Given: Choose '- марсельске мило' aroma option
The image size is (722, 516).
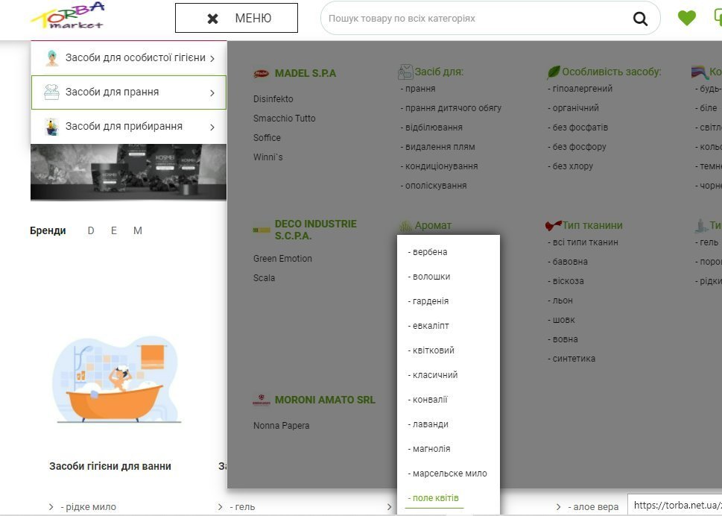Looking at the screenshot, I should [447, 473].
